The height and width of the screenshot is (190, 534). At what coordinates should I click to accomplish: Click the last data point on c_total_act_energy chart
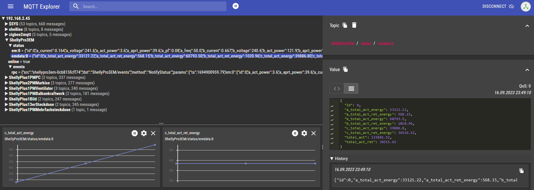[x=155, y=145]
